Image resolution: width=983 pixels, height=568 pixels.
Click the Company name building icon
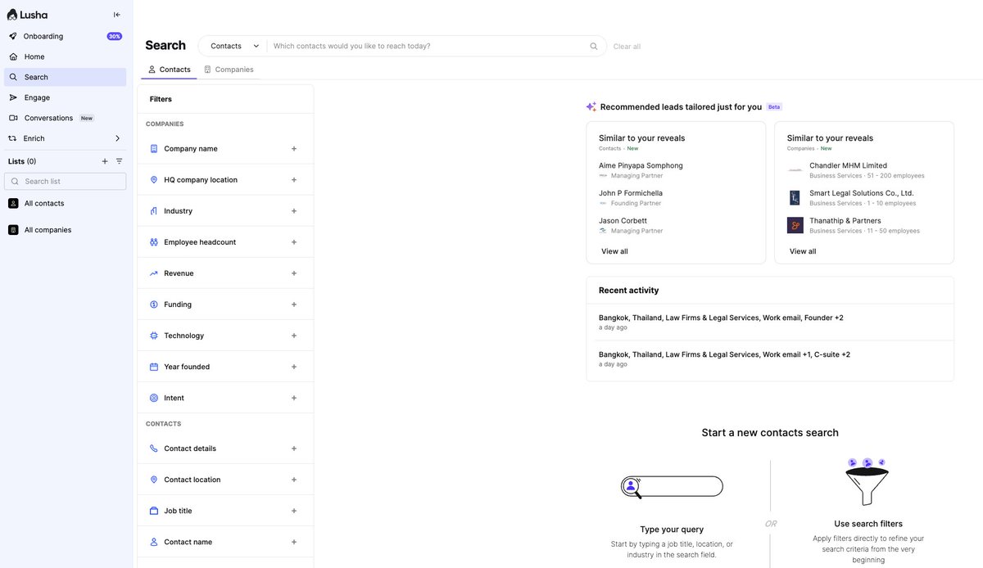(154, 149)
